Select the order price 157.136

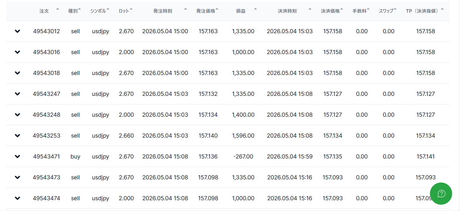point(208,157)
